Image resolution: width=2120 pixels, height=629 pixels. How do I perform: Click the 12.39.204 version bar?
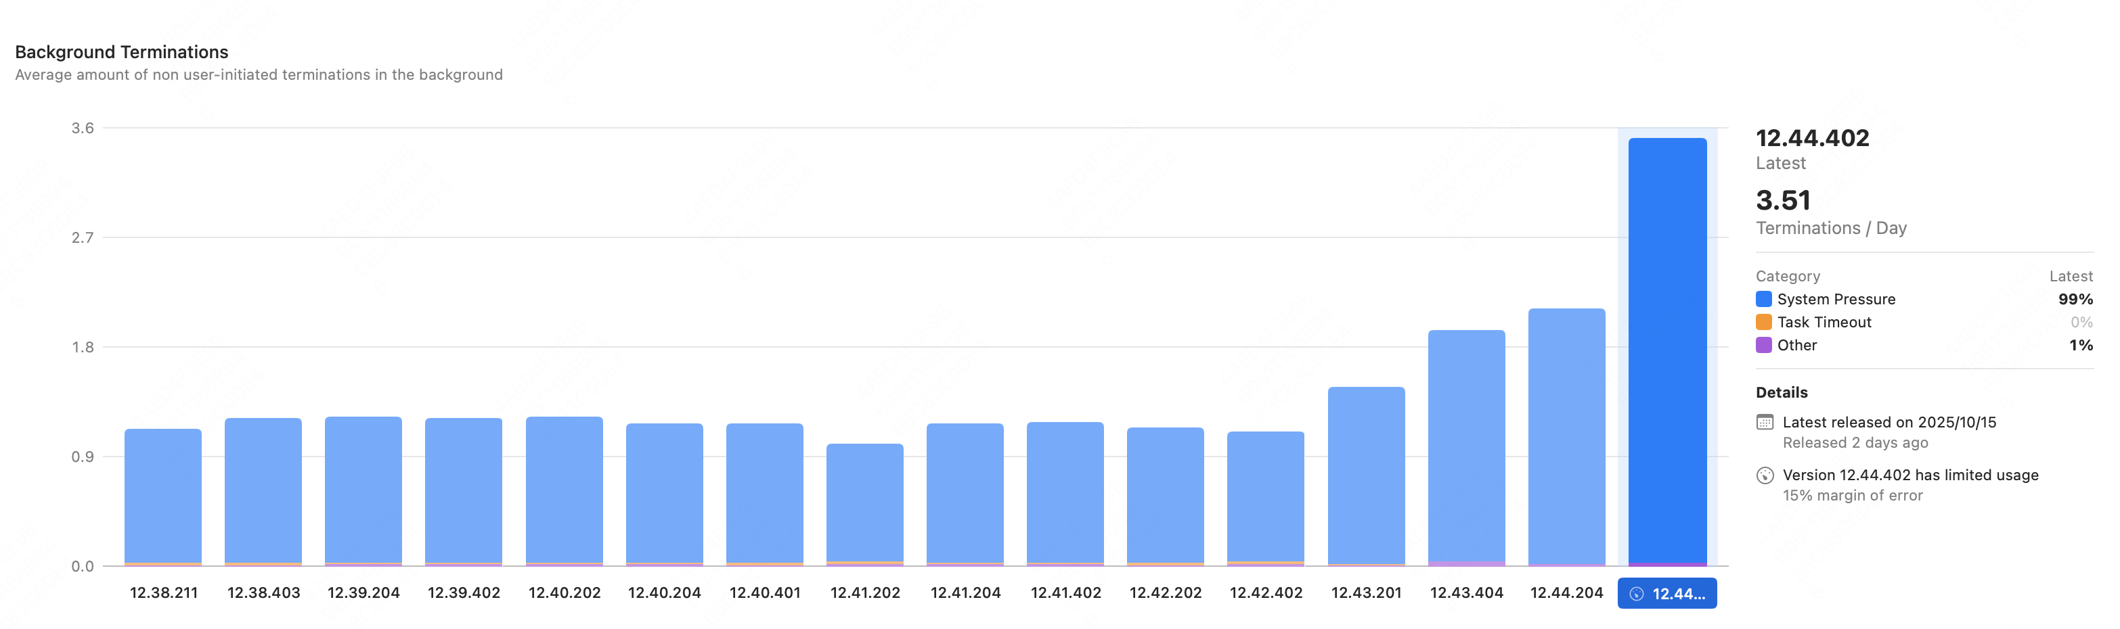(x=363, y=492)
